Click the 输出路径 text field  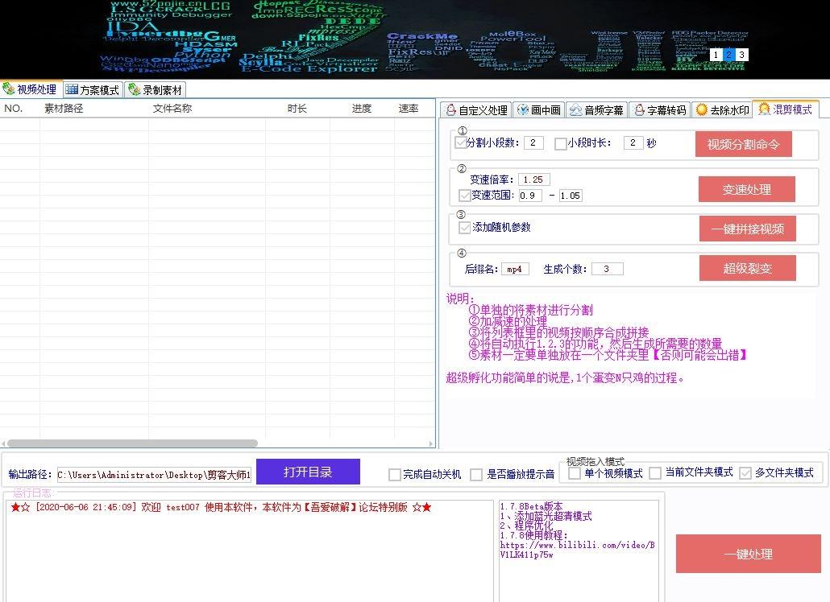[153, 475]
